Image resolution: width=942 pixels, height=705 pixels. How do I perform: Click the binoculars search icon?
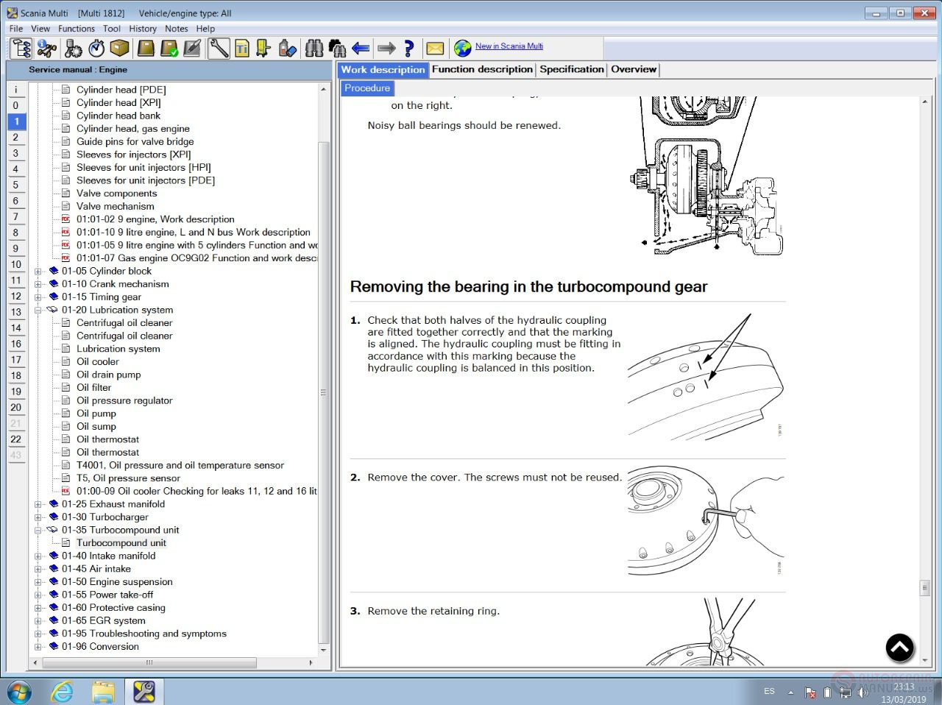point(314,49)
